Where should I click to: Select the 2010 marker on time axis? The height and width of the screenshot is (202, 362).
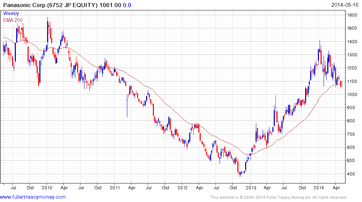[x=46, y=187]
